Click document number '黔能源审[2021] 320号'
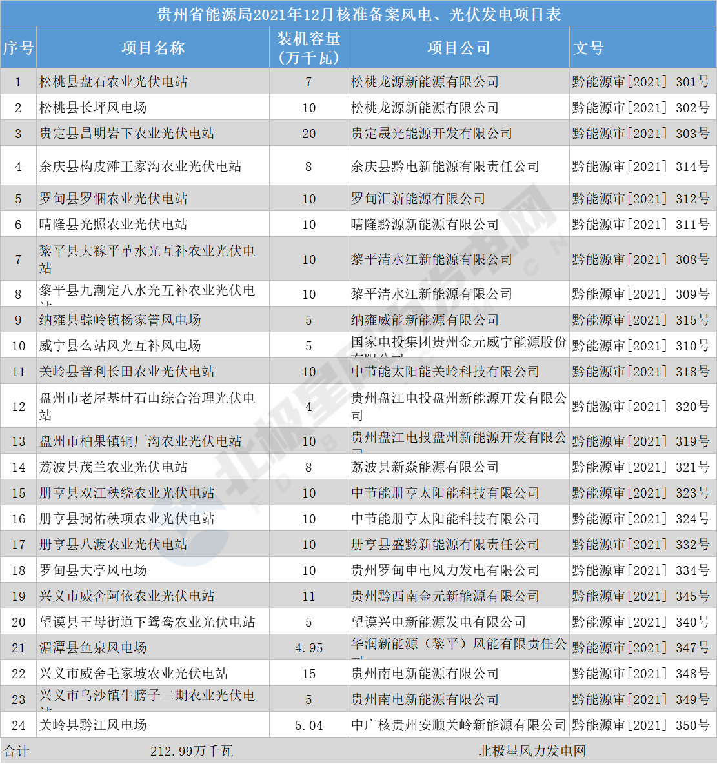 click(640, 406)
